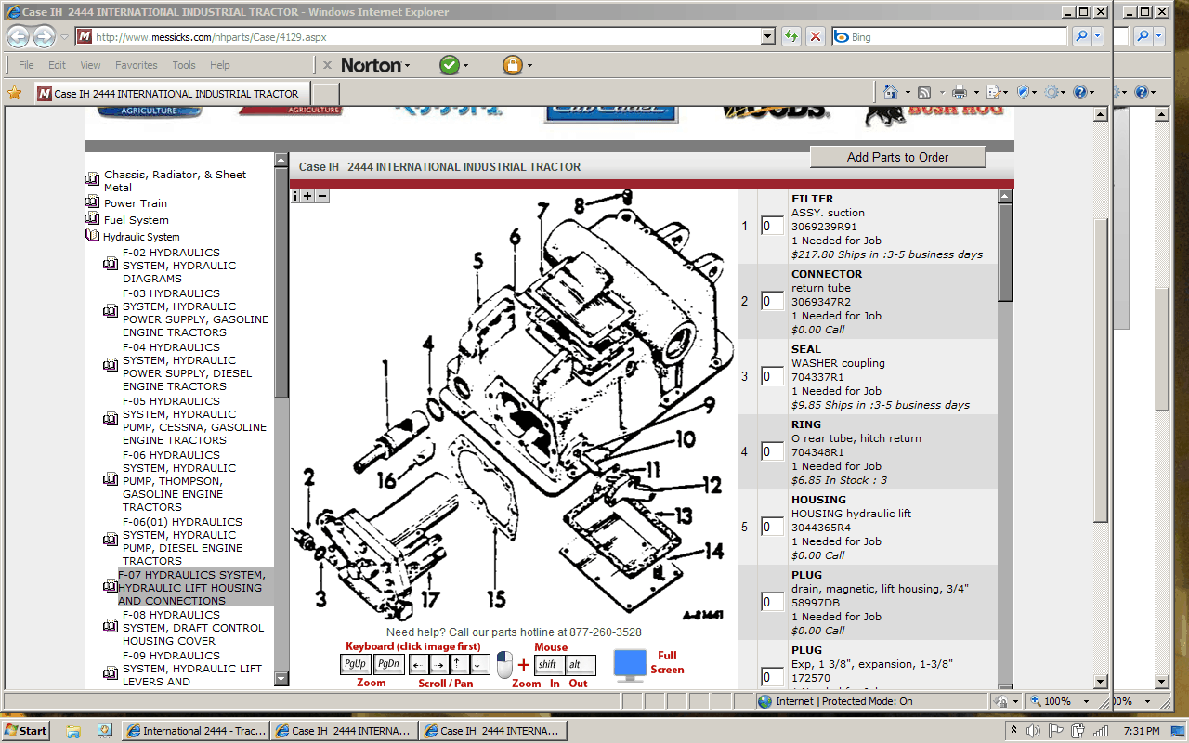Open the Norton logo dropdown menu

click(375, 65)
